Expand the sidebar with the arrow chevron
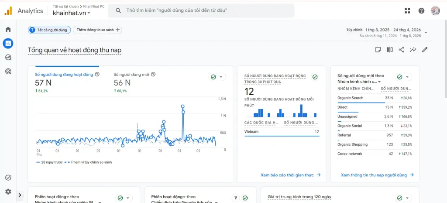This screenshot has height=203, width=447. [20, 195]
